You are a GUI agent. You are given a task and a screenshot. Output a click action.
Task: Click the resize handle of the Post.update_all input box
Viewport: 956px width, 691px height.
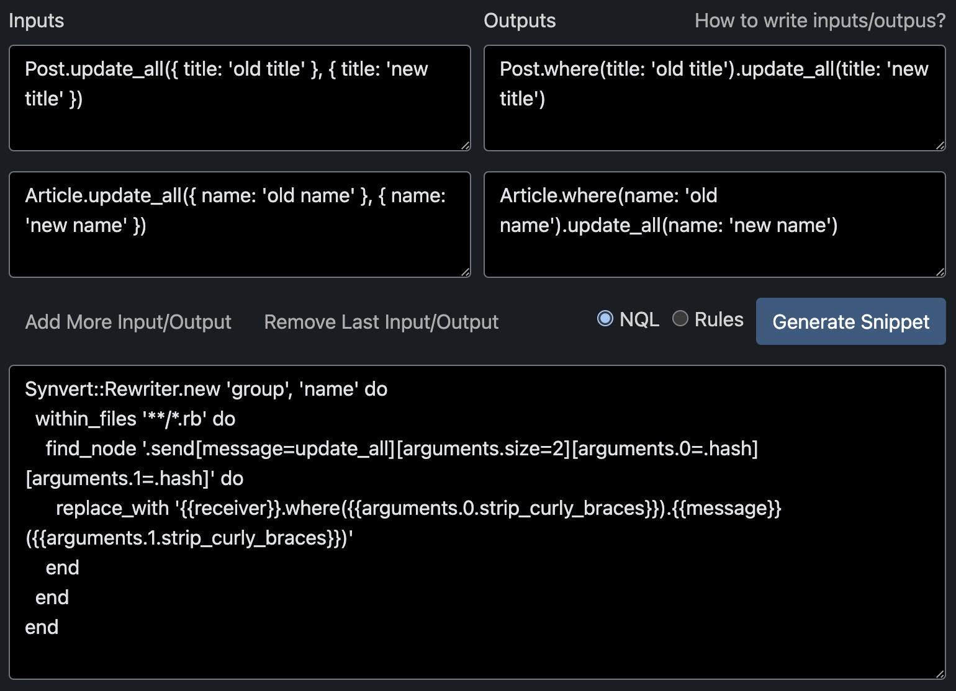(465, 146)
